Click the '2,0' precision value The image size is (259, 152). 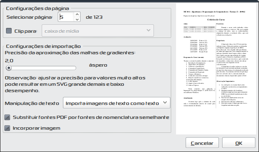(9, 61)
